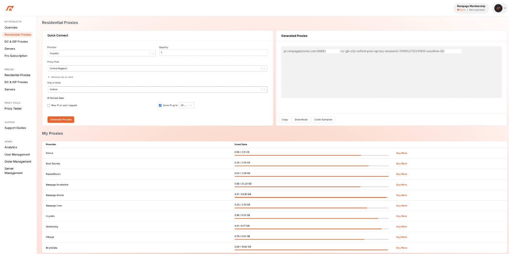This screenshot has width=509, height=254.
Task: Open User Management
Action: [17, 155]
